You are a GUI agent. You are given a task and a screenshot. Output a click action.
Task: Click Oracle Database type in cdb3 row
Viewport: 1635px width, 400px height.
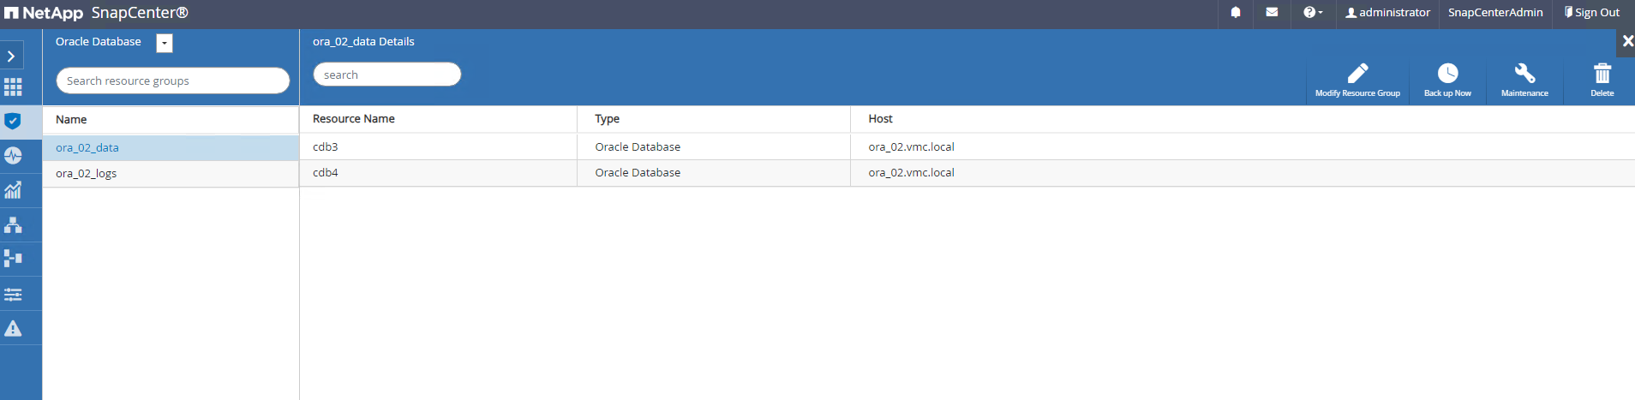point(638,146)
